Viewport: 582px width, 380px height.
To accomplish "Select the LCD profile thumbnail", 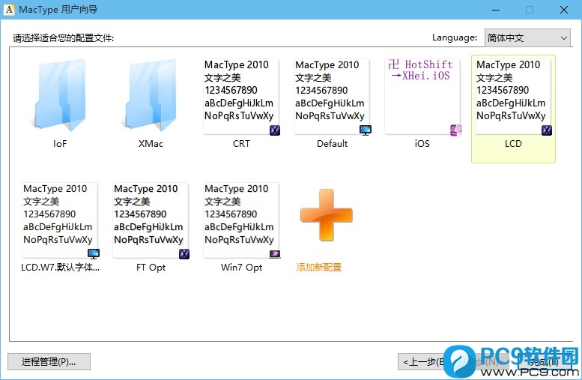I will click(x=513, y=97).
